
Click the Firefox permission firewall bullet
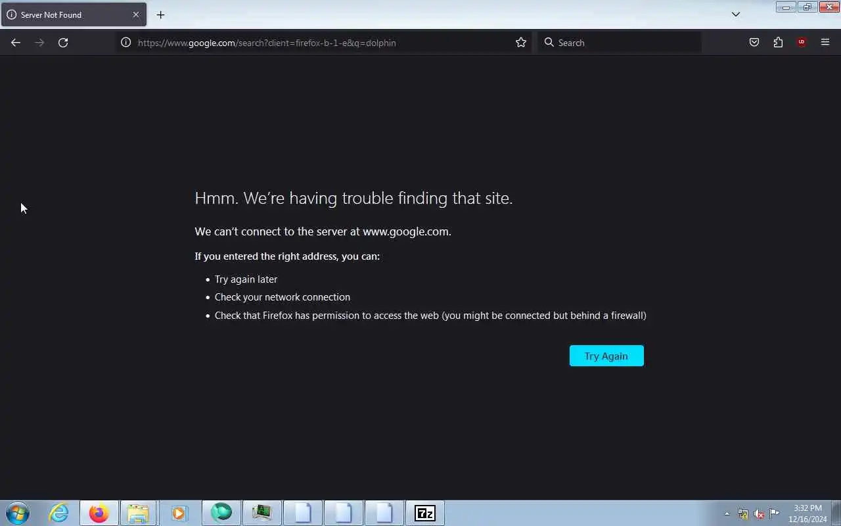[x=430, y=316]
